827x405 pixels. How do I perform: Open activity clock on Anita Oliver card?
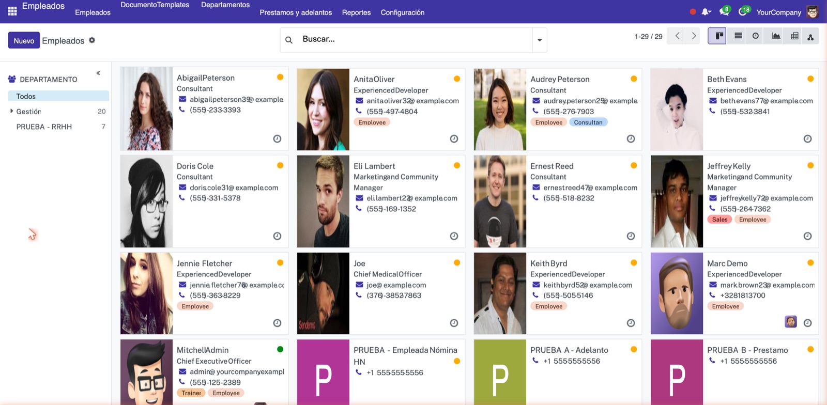coord(454,138)
